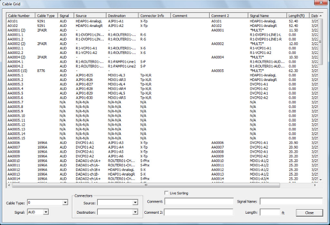Click signal name cell DVCP02-A2 in AA0009 row
330x225 pixels.
[x=259, y=156]
